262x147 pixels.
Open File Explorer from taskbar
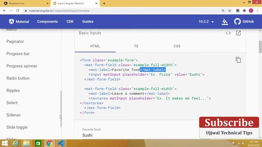[26, 143]
